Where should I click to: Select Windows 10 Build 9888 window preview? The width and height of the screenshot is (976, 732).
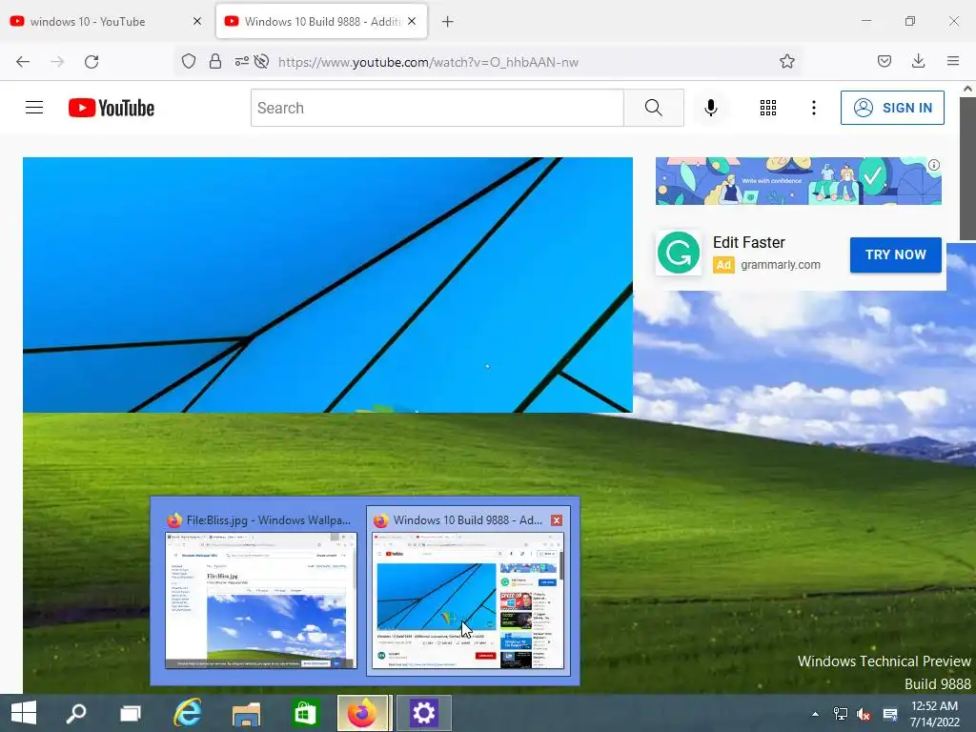pyautogui.click(x=467, y=589)
